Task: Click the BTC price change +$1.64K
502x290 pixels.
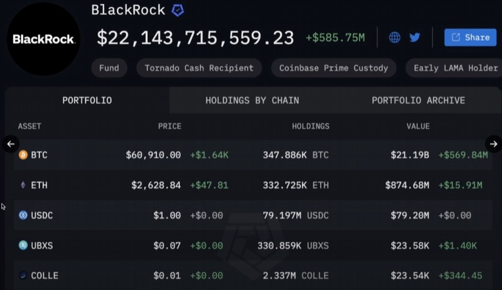Action: tap(209, 155)
